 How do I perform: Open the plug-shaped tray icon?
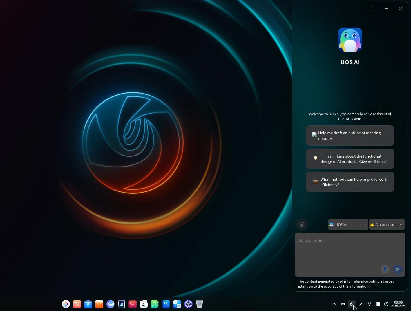click(x=361, y=304)
